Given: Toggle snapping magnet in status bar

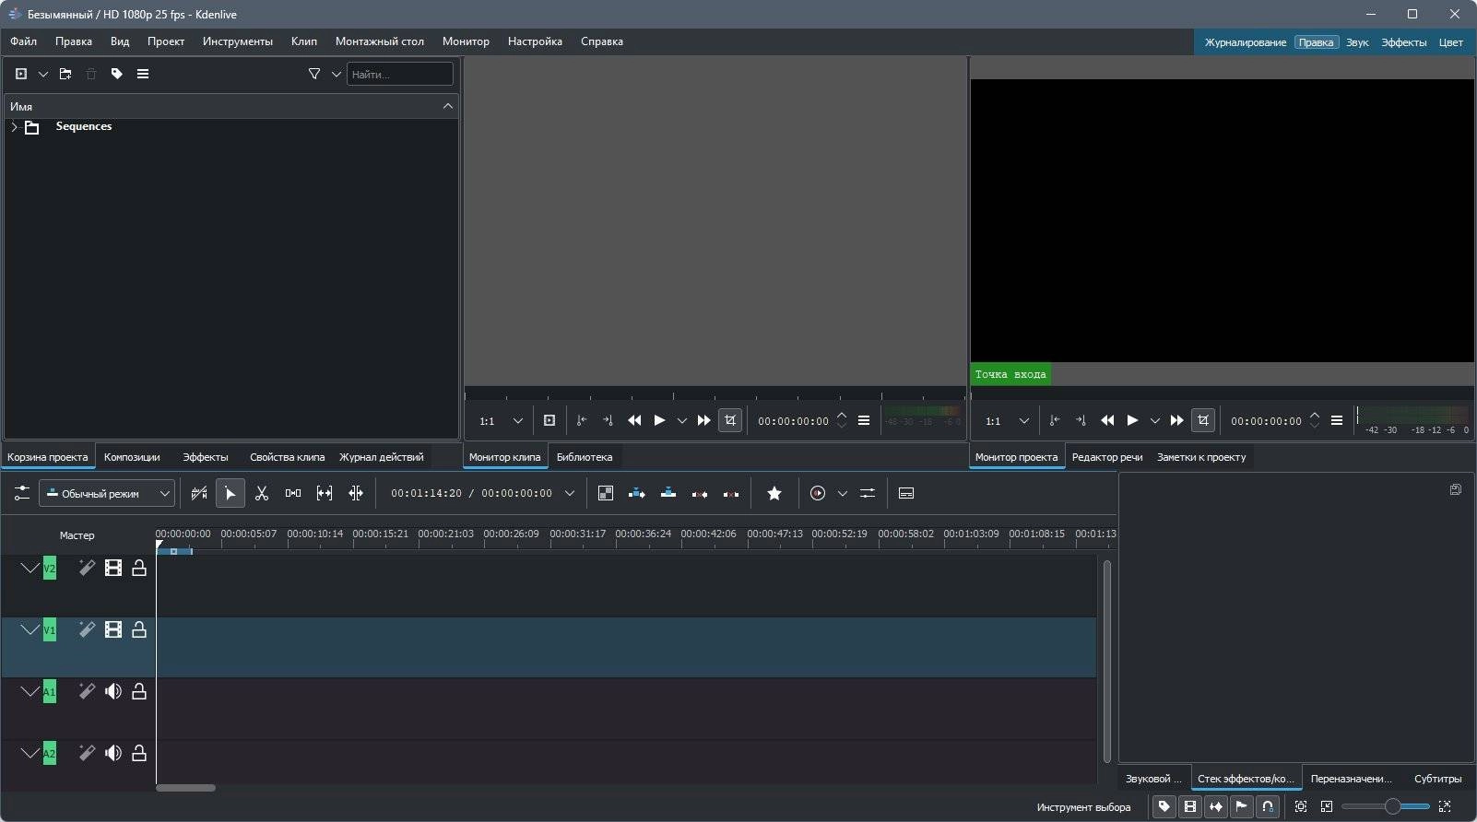Looking at the screenshot, I should (x=1268, y=807).
